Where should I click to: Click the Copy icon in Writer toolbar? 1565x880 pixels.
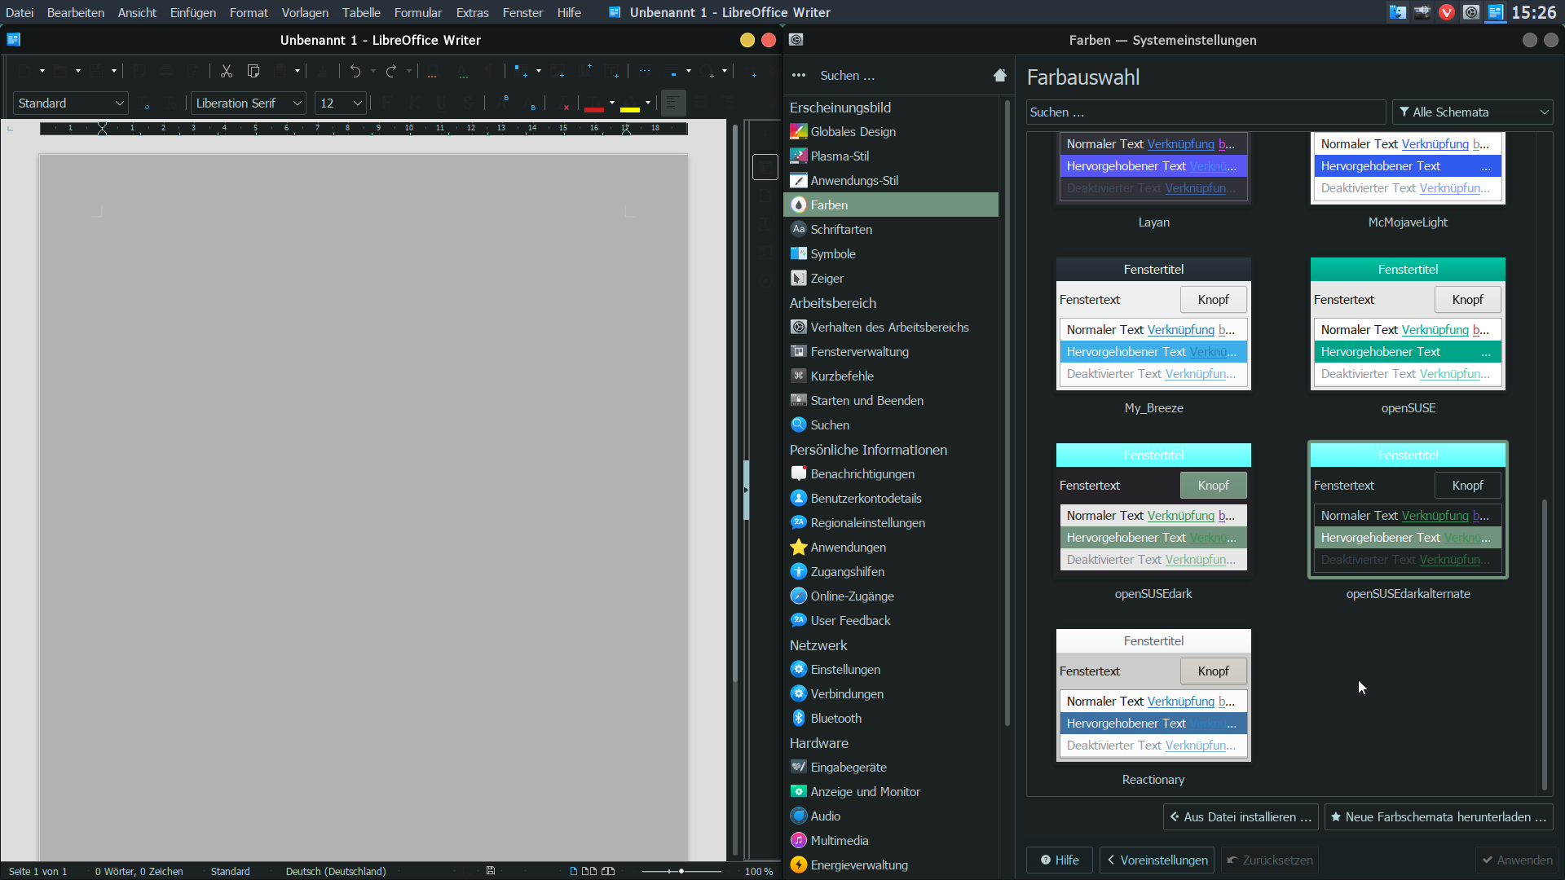[x=253, y=72]
